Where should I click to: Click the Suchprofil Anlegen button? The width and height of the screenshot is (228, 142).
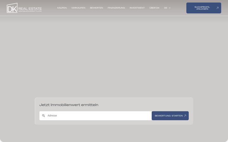(x=204, y=8)
